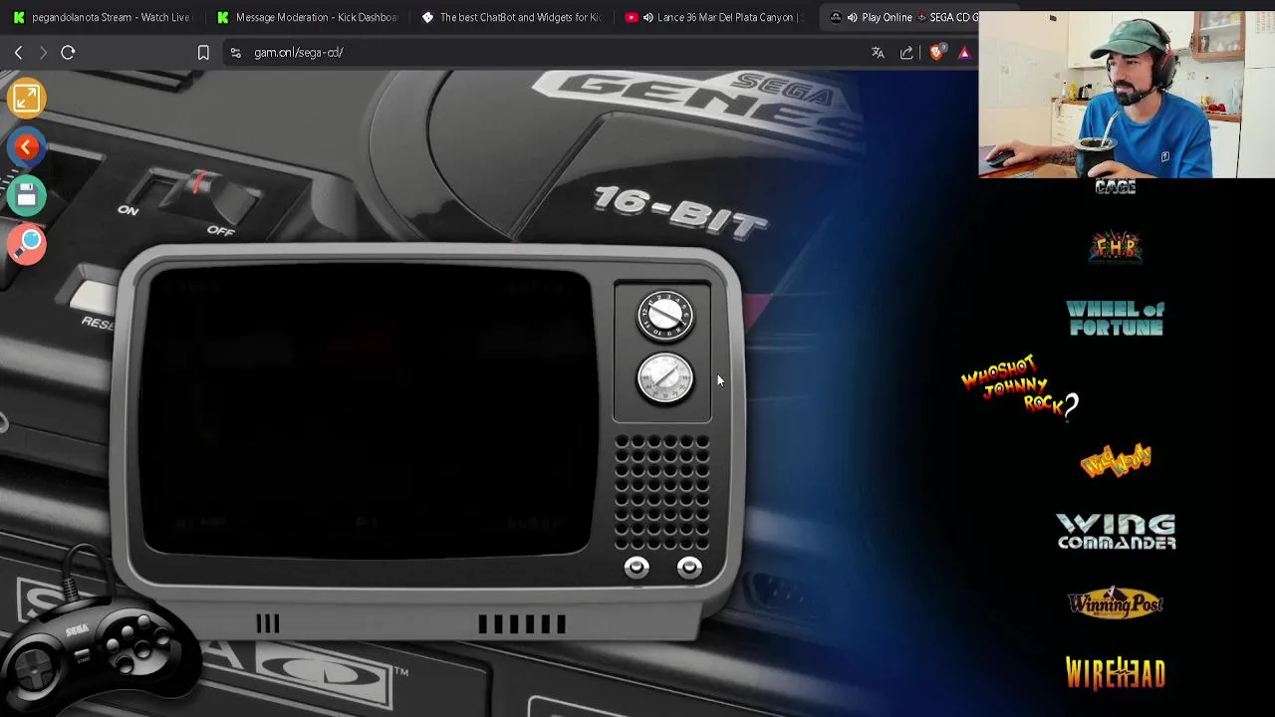Turn the upper TV dial knob
Viewport: 1275px width, 717px height.
(665, 317)
